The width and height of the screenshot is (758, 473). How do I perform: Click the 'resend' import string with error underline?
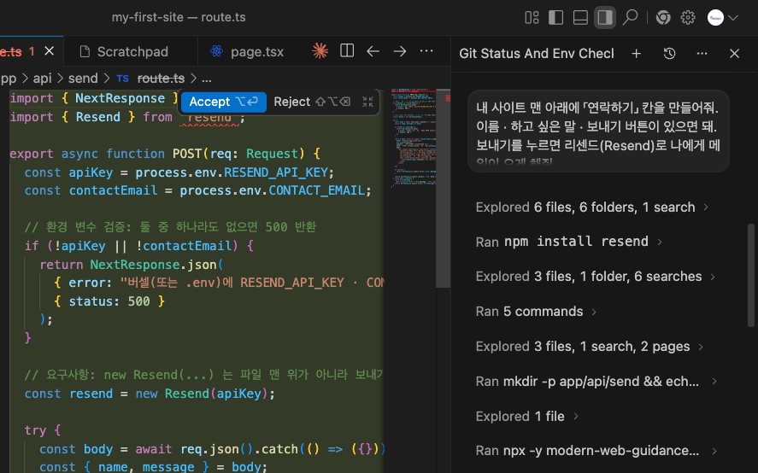pyautogui.click(x=209, y=118)
